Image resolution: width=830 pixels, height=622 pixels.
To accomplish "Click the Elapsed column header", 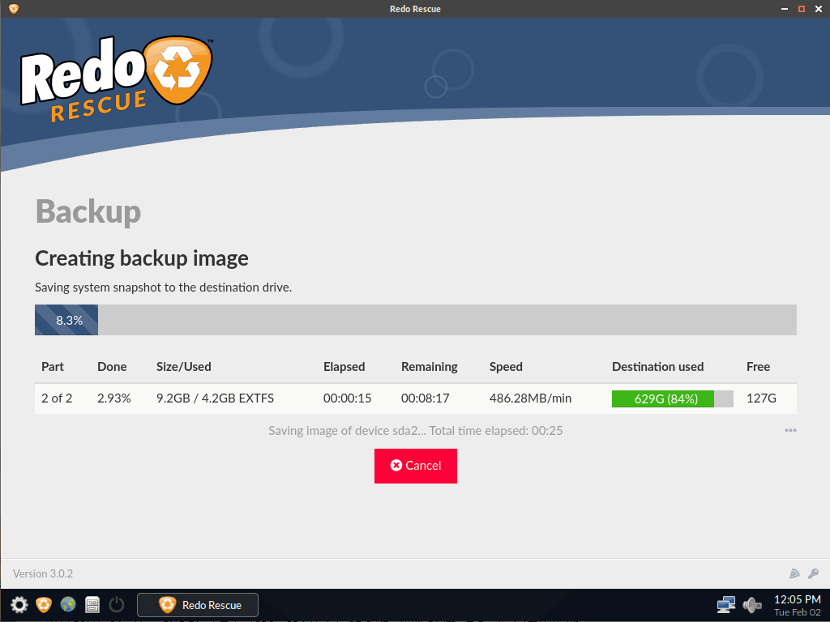I will click(344, 367).
